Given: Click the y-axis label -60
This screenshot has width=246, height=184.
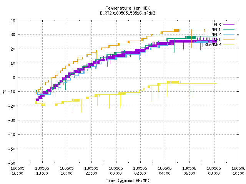Looking at the screenshot, I should pos(12,163).
